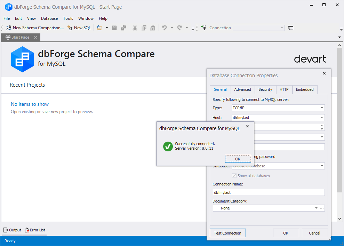This screenshot has height=246, width=344.
Task: Open the toolbar Connection combo box
Action: [x=259, y=28]
